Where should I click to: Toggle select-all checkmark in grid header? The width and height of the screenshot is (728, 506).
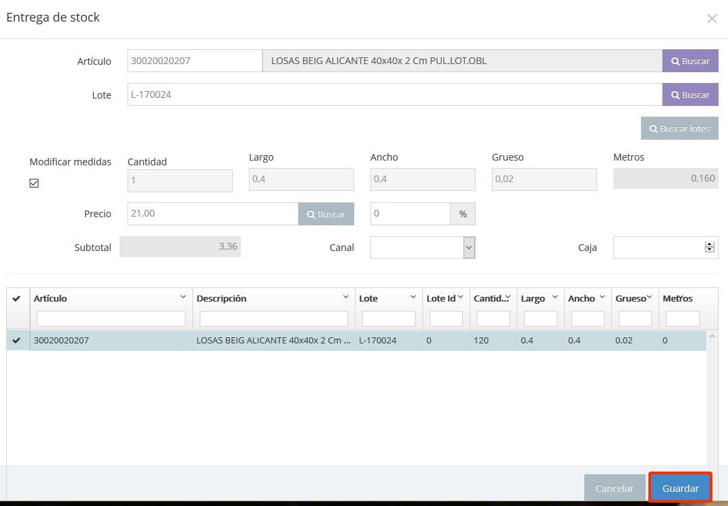(17, 298)
